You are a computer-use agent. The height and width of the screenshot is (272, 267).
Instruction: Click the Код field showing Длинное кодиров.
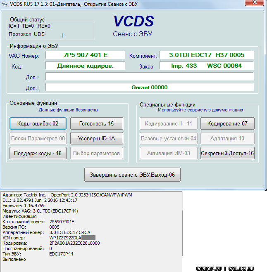pos(85,66)
